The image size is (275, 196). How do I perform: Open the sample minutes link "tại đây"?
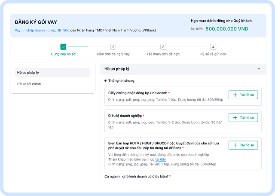pos(161,159)
